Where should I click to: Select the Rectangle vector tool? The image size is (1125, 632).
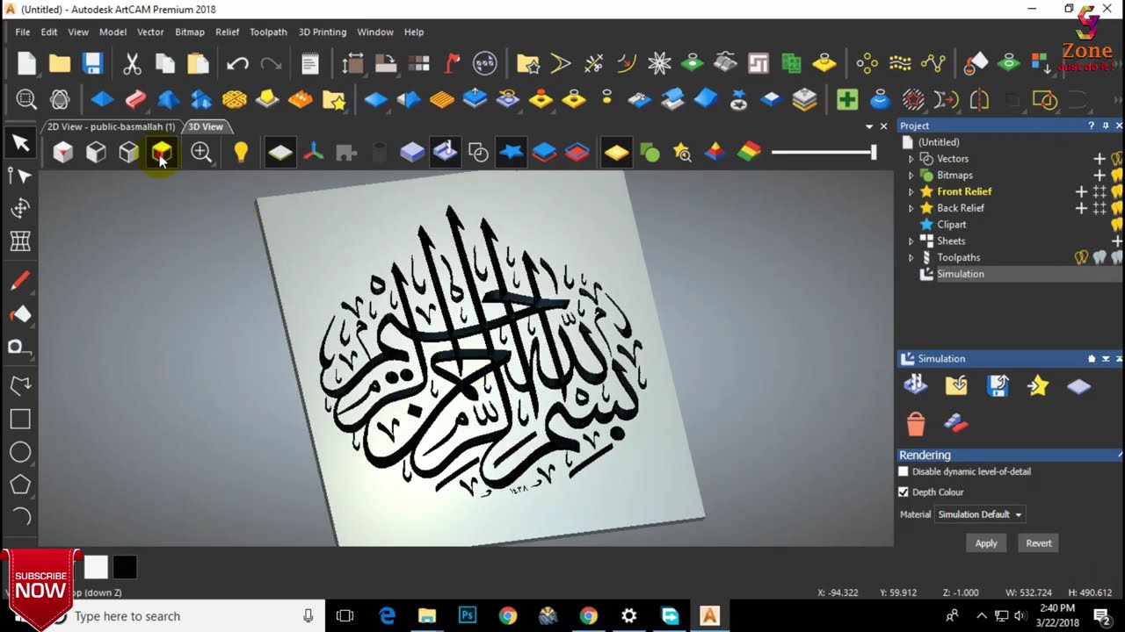click(19, 419)
